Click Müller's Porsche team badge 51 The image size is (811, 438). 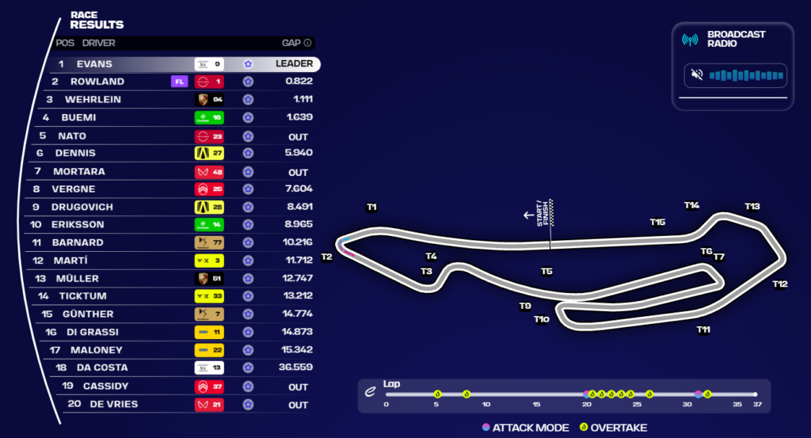pyautogui.click(x=209, y=279)
